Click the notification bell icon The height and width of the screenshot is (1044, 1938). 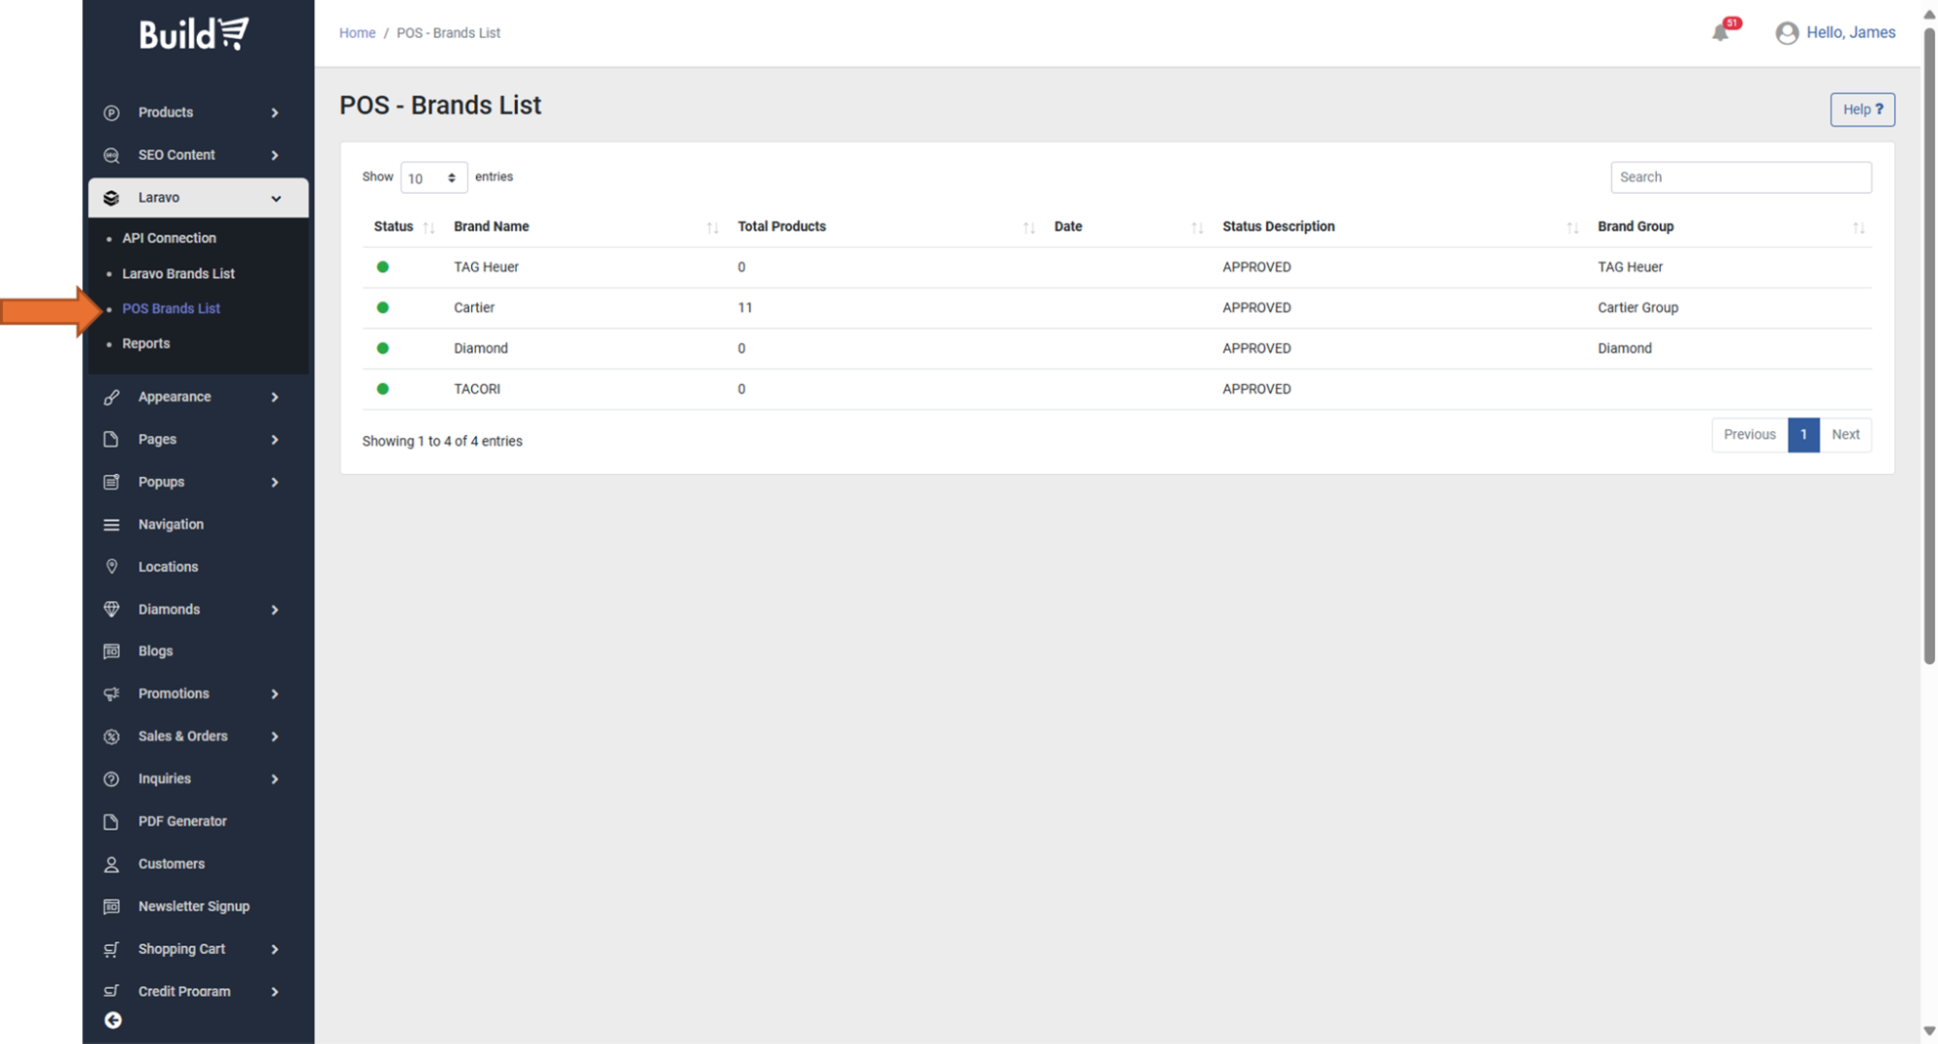[x=1720, y=32]
